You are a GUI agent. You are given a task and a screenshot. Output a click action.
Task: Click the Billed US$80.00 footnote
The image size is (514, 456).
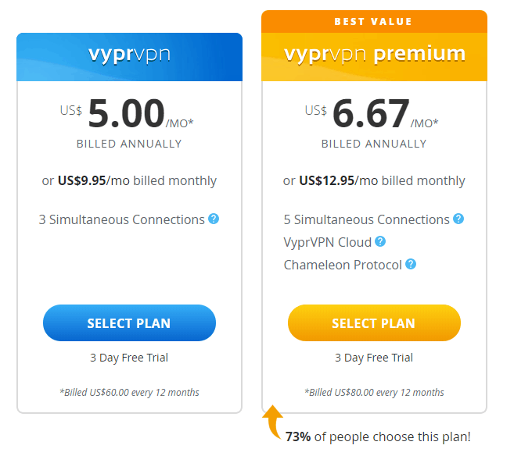(x=374, y=392)
